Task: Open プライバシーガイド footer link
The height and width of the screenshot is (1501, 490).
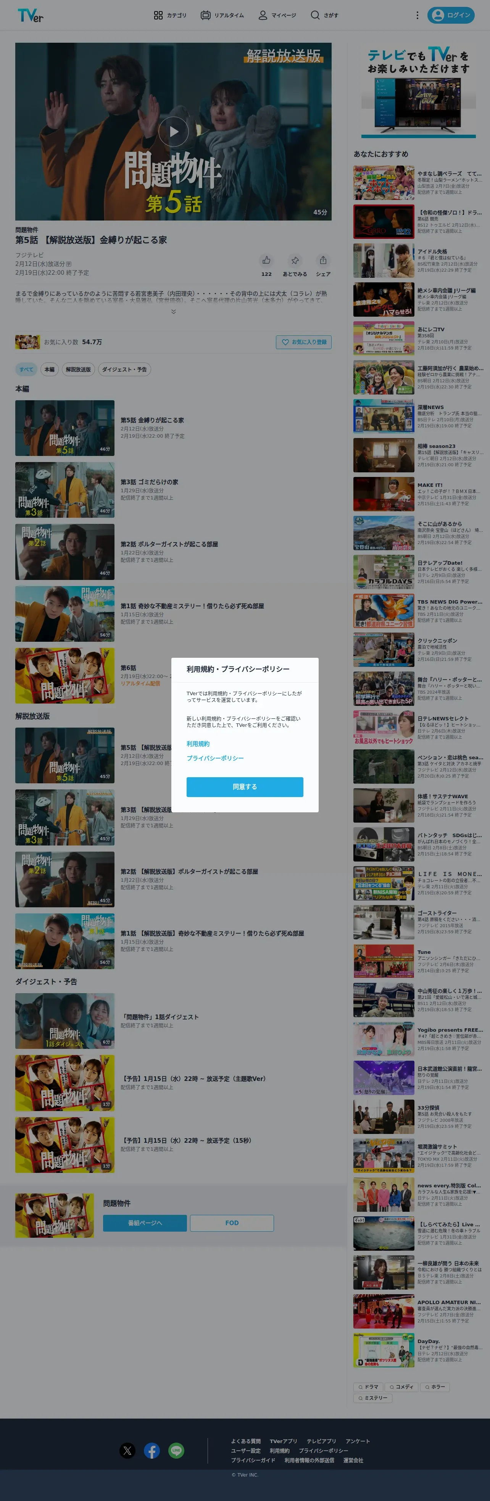Action: 253,1460
